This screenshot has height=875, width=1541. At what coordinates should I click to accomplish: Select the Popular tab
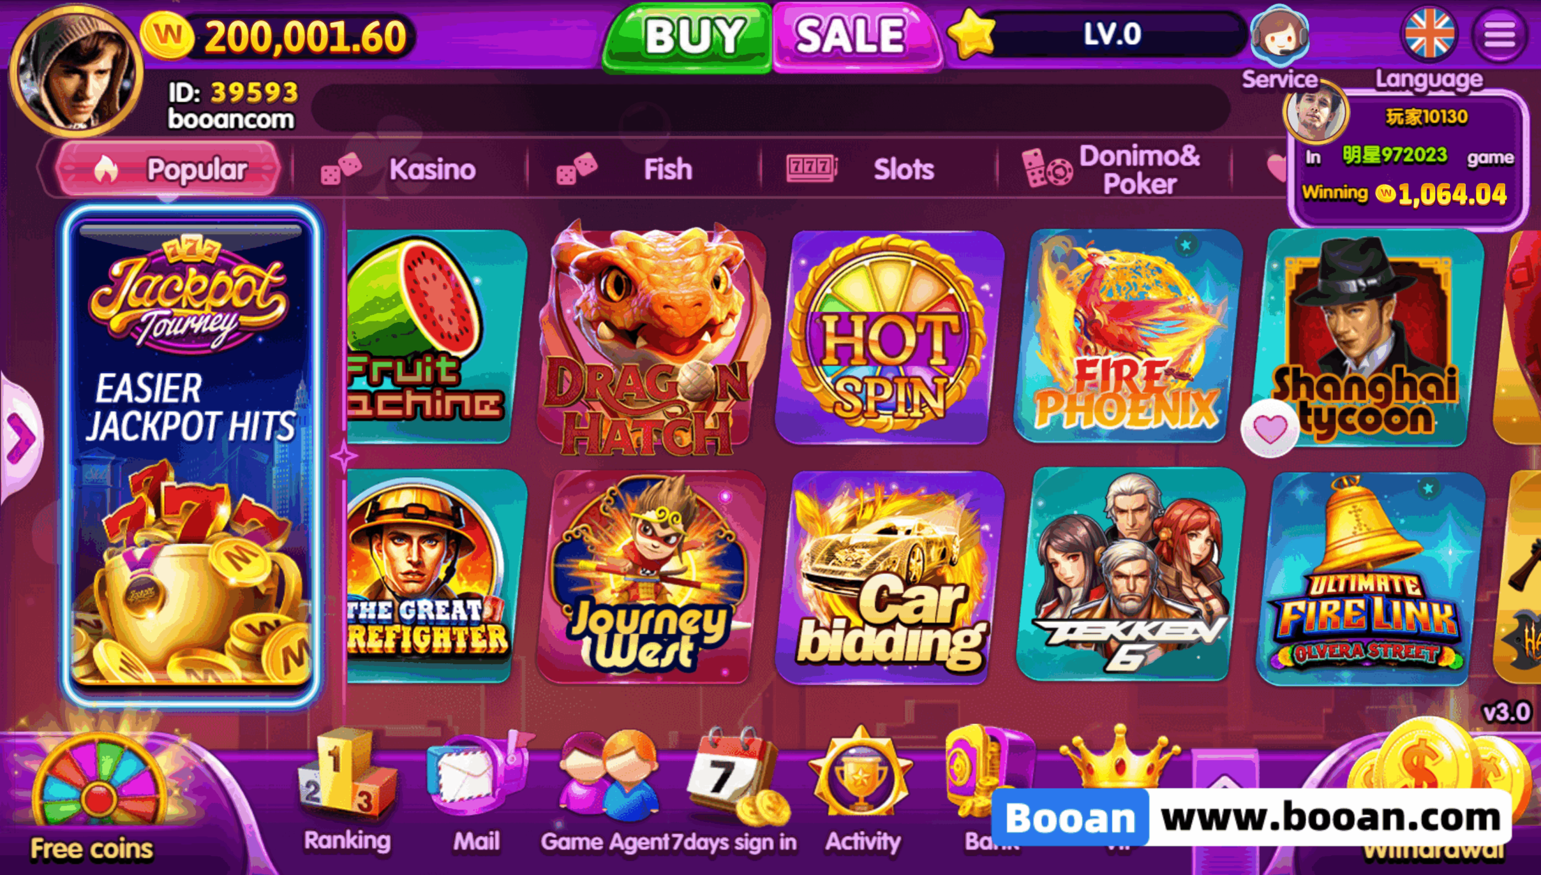[167, 170]
